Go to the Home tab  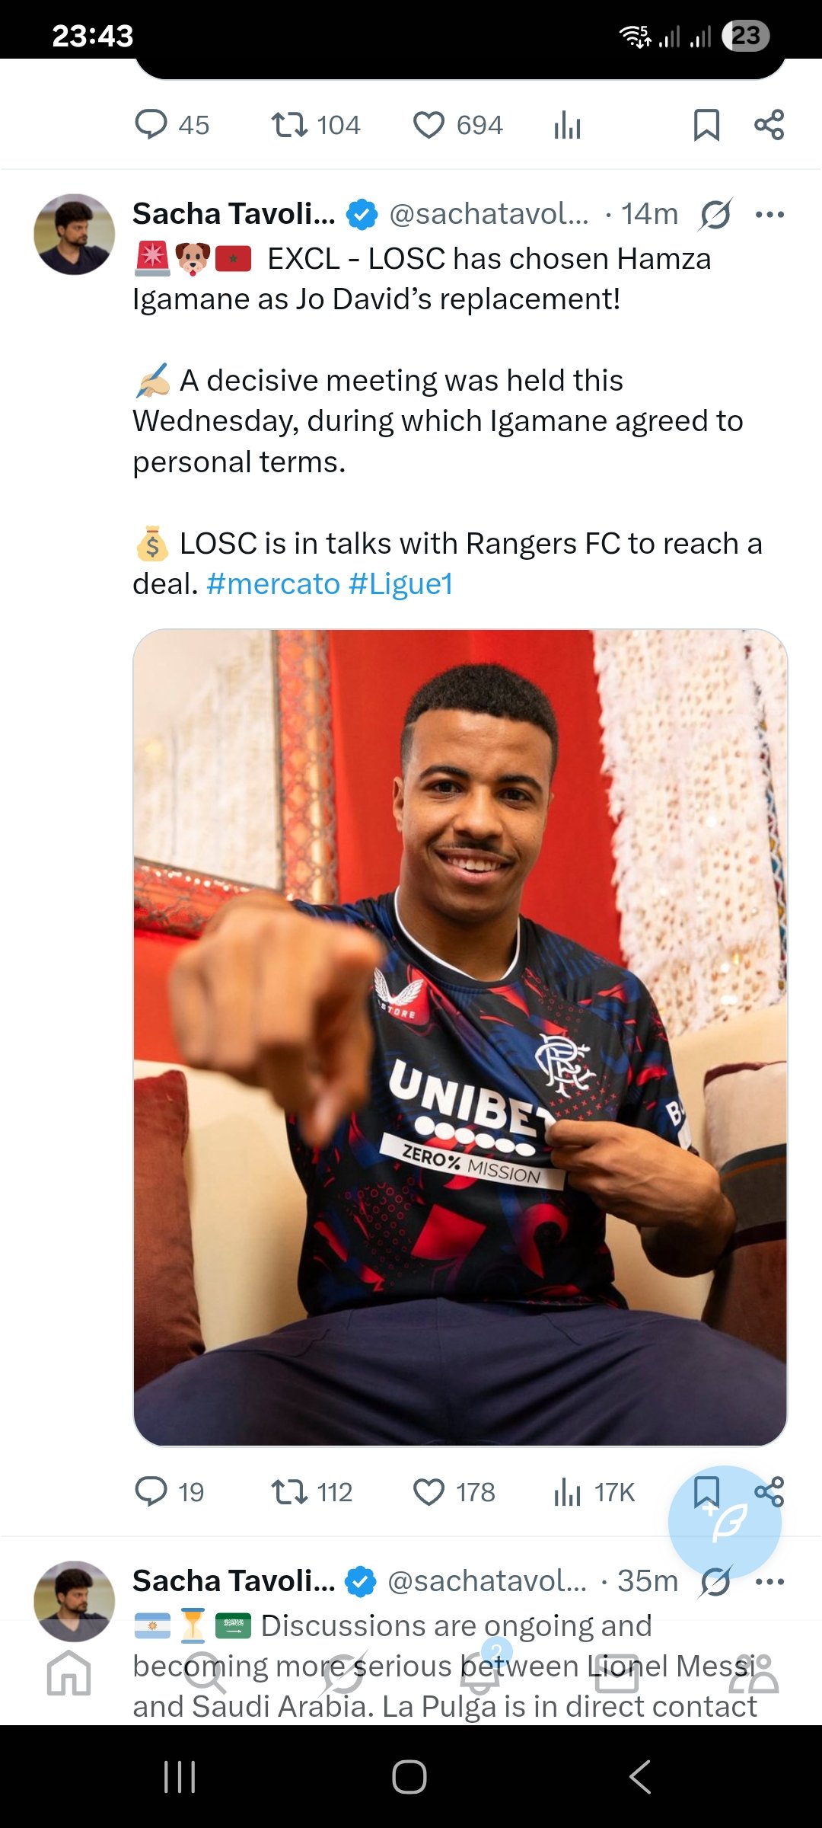click(x=68, y=1673)
